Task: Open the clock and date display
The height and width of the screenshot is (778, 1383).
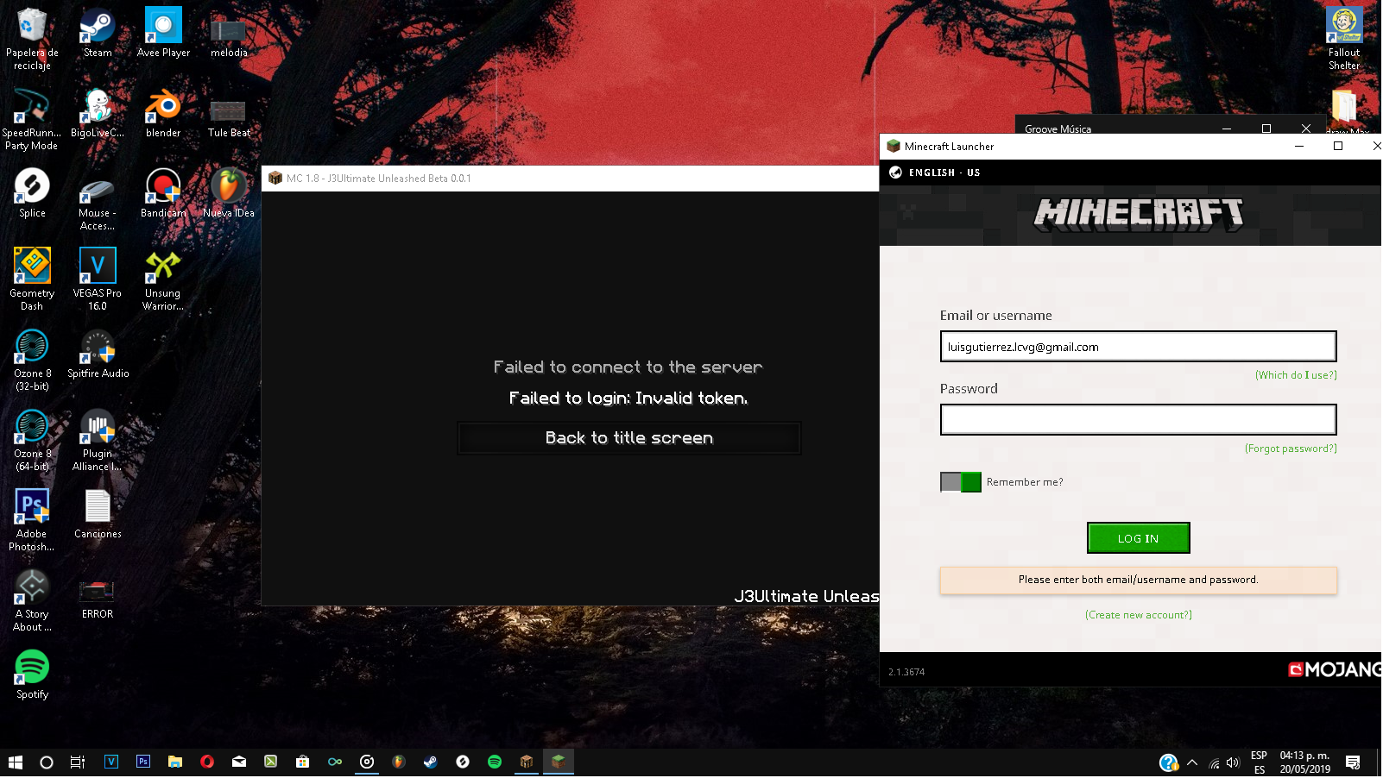Action: click(x=1304, y=763)
